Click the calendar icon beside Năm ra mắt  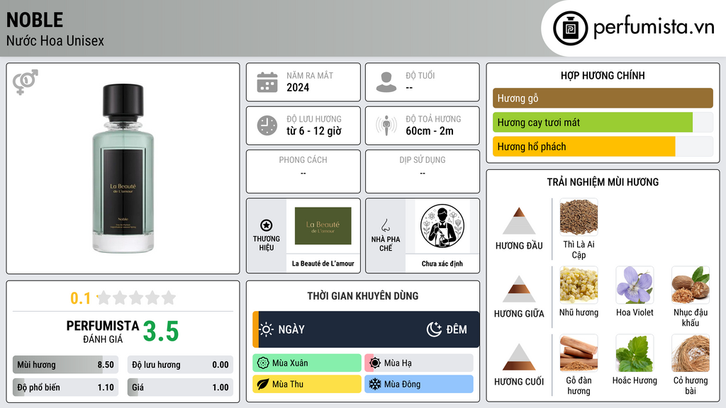(x=267, y=82)
